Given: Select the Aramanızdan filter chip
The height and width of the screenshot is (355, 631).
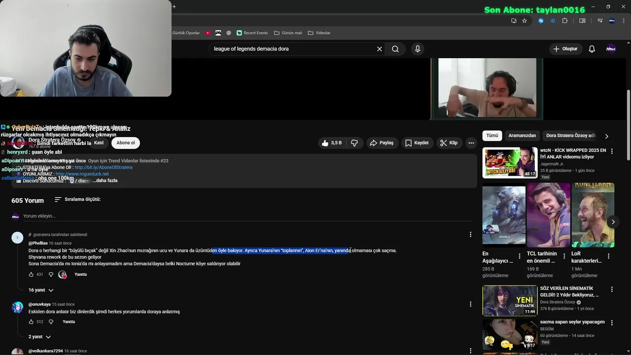Looking at the screenshot, I should [x=522, y=136].
